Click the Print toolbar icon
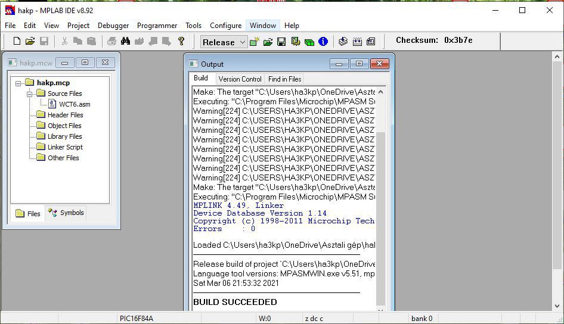This screenshot has height=324, width=564. [x=111, y=41]
